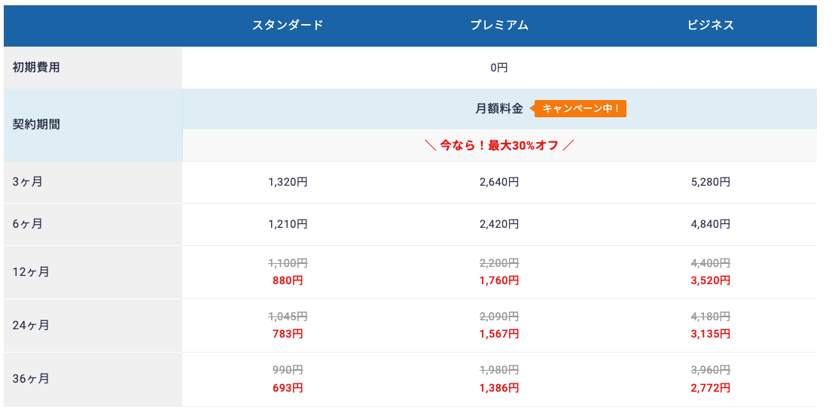Click the 2,420円 Premium 6-month price
Viewport: 832px width, 415px height.
click(x=499, y=224)
